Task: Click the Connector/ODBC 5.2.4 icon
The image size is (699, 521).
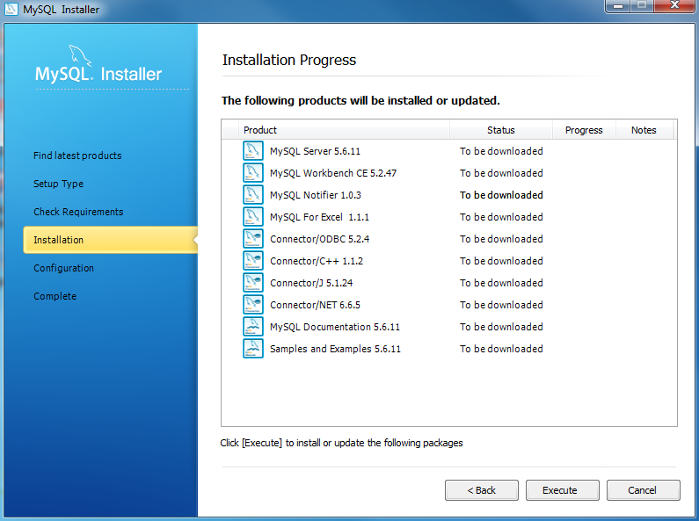Action: coord(252,239)
